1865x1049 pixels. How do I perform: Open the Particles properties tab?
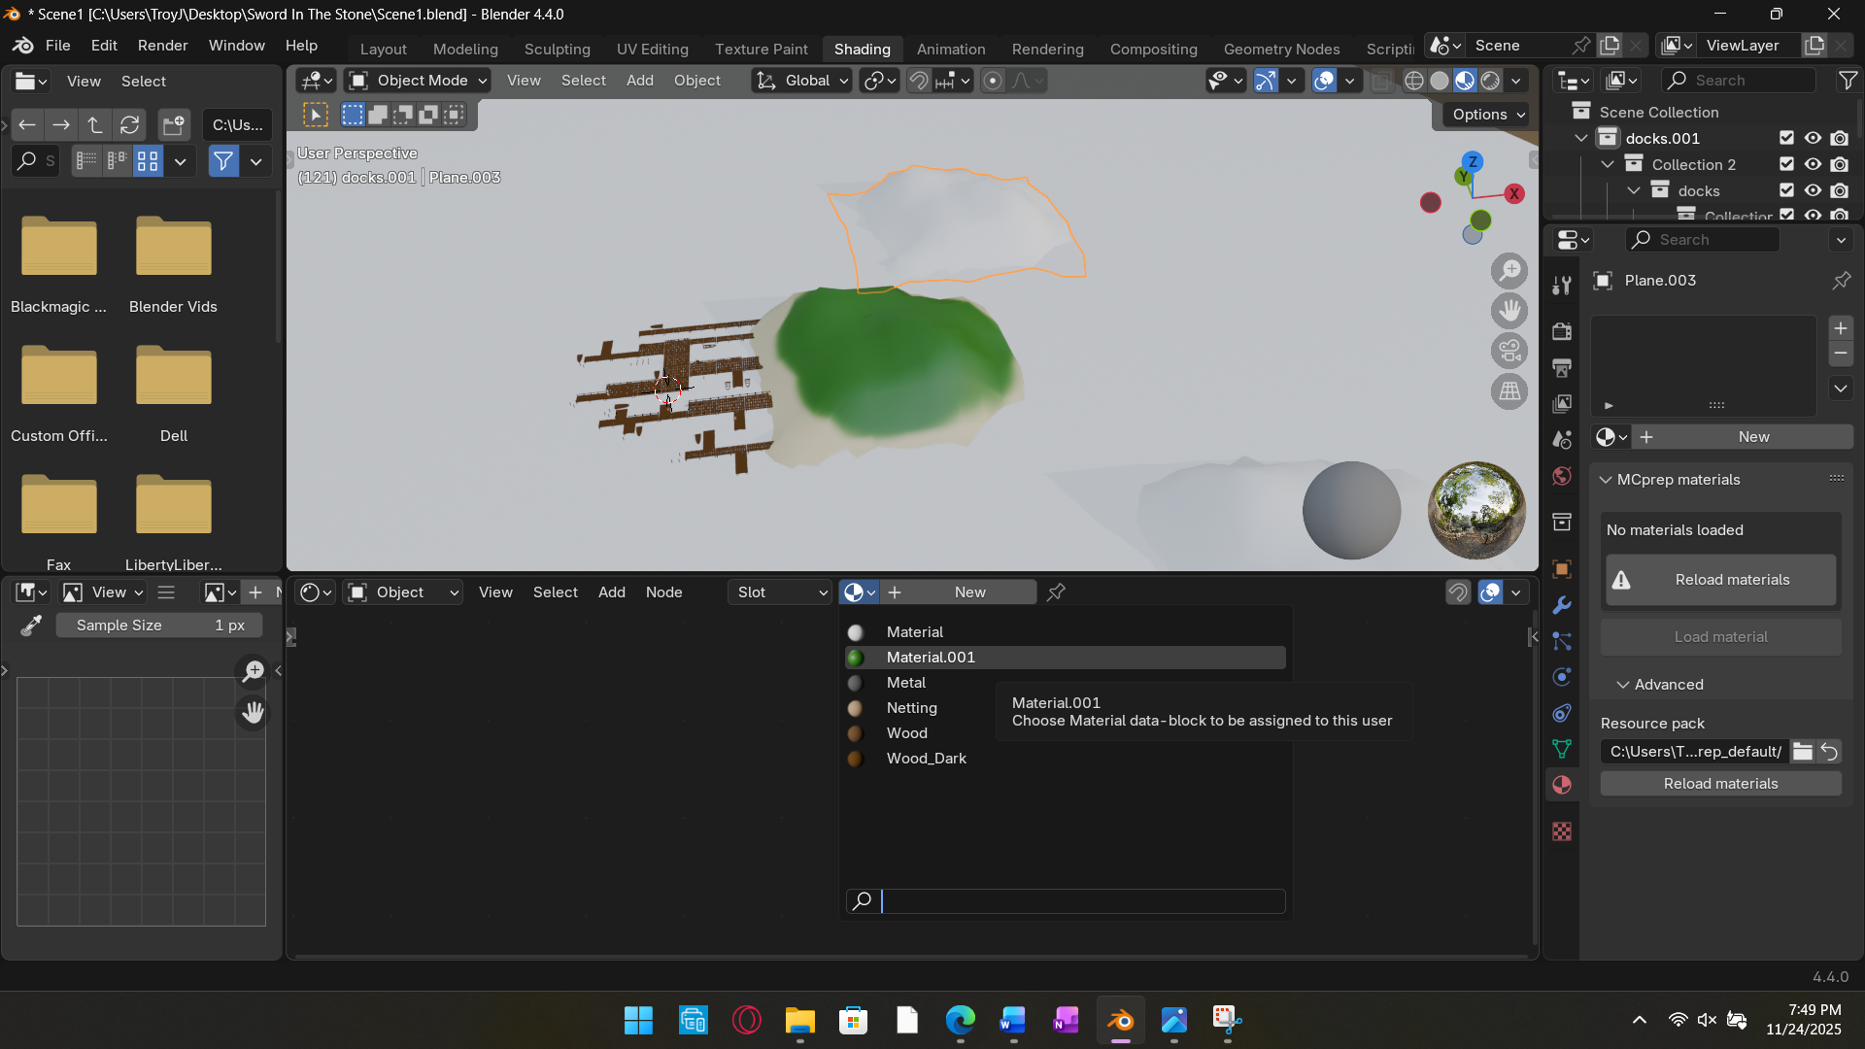[1562, 641]
